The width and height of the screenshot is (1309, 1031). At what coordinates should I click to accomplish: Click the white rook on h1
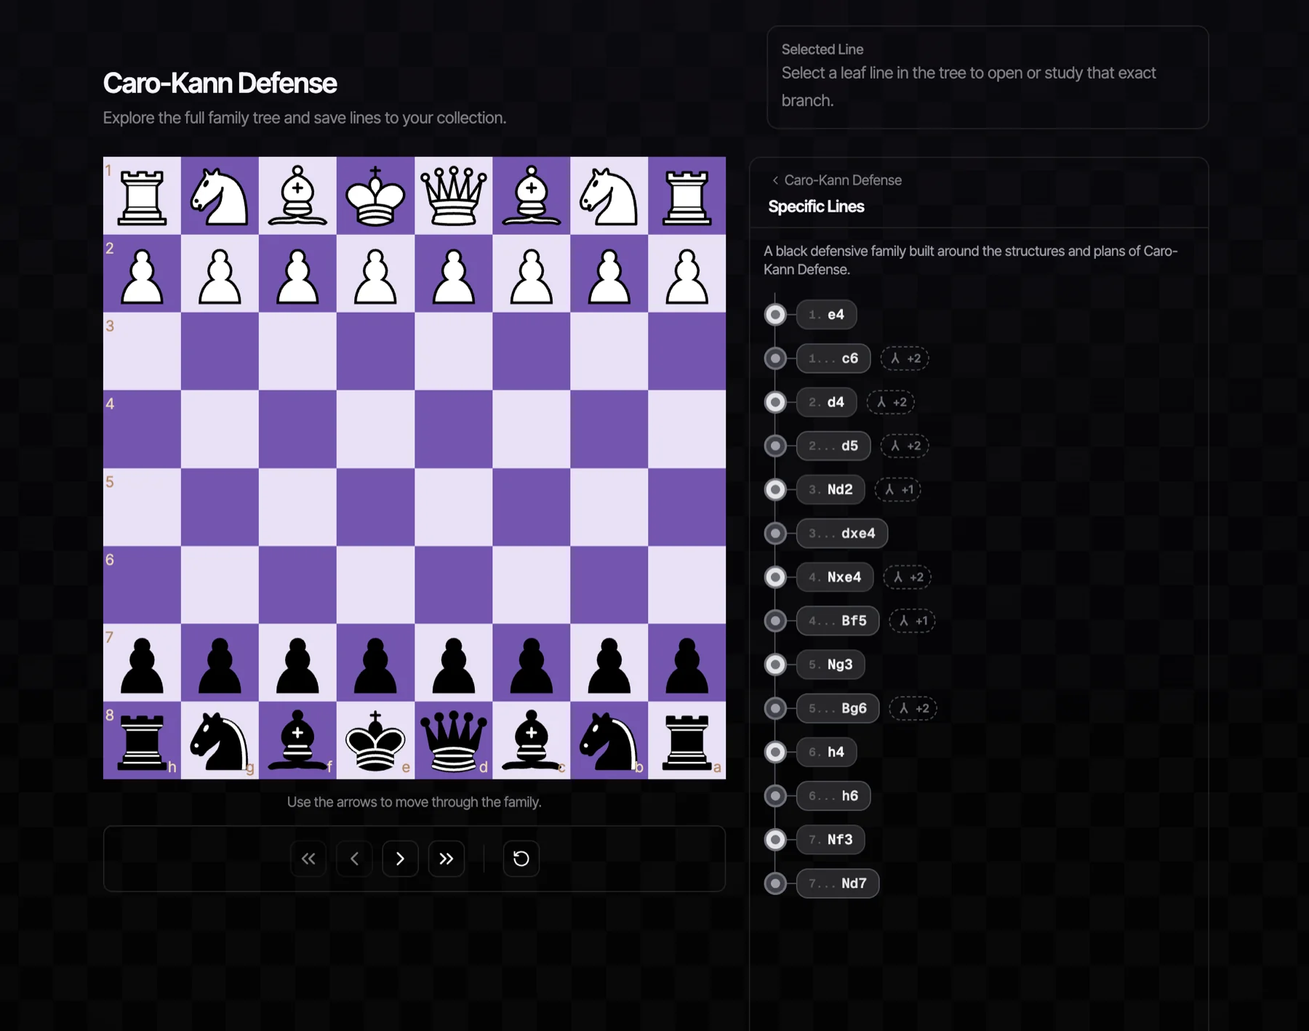coord(142,196)
